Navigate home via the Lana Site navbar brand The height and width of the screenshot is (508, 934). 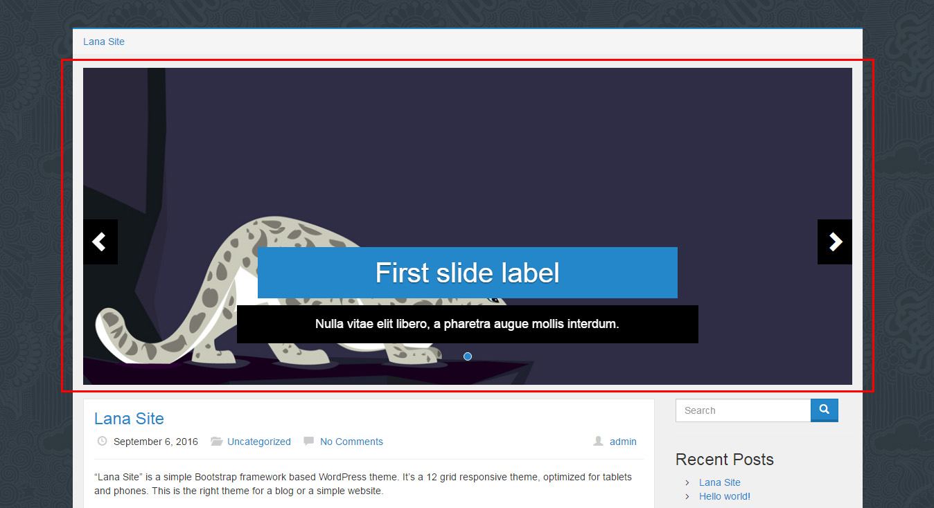[103, 41]
